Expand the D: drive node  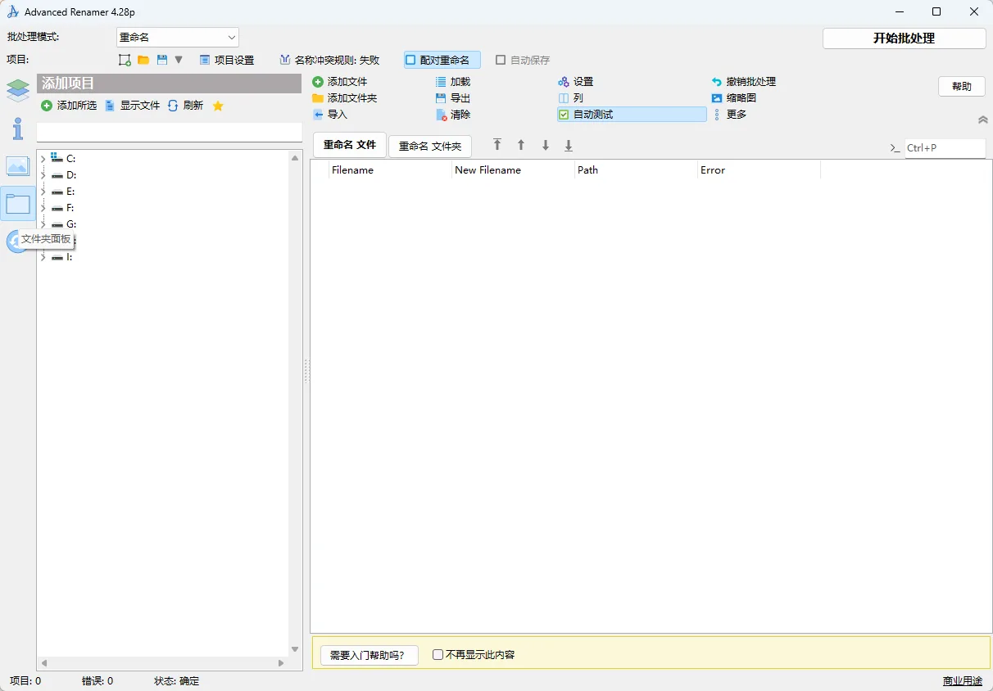point(43,175)
